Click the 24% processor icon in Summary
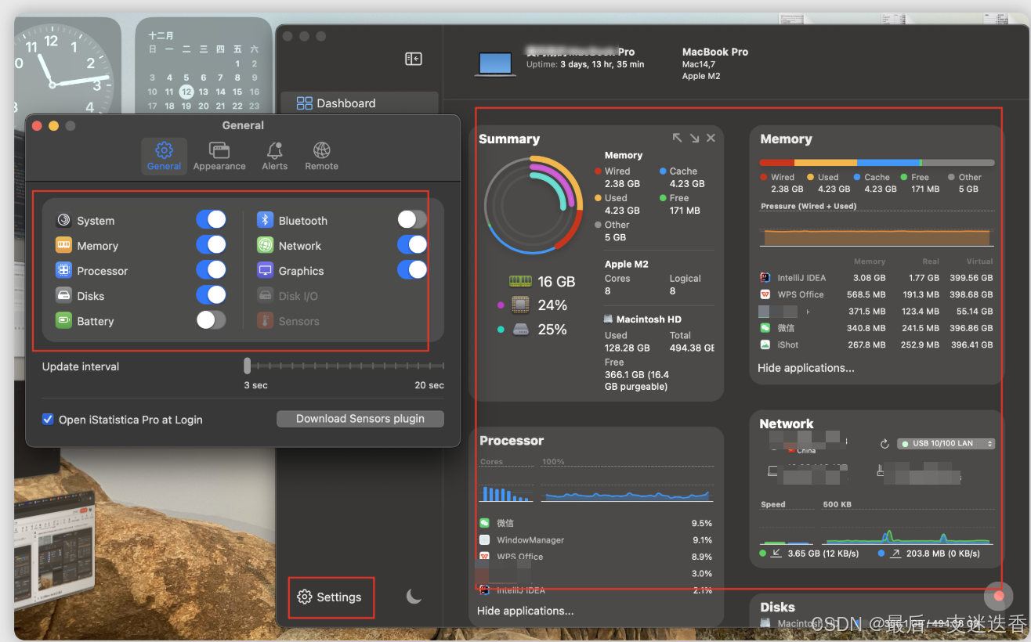The image size is (1031, 642). pyautogui.click(x=520, y=305)
